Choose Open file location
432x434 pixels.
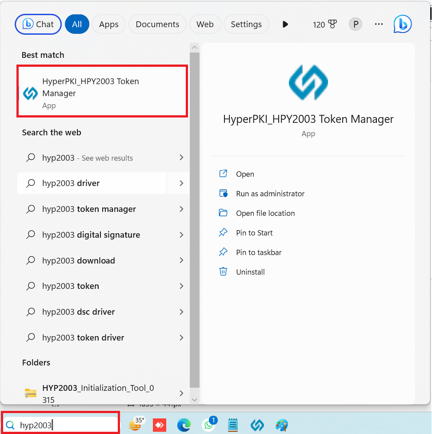coord(265,213)
